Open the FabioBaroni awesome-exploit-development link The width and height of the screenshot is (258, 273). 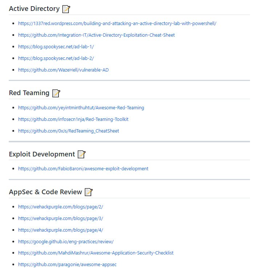click(x=83, y=169)
